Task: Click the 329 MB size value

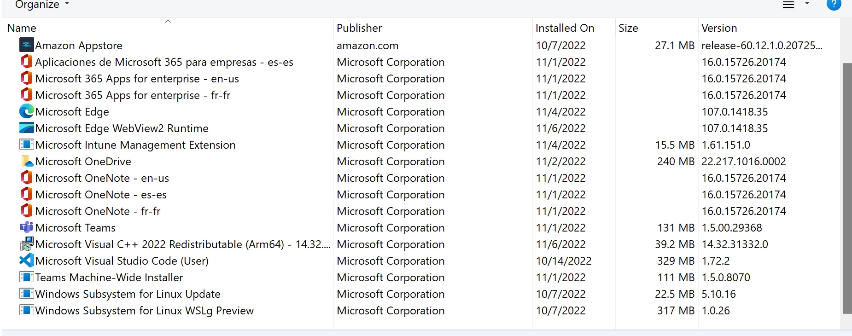Action: (x=676, y=261)
